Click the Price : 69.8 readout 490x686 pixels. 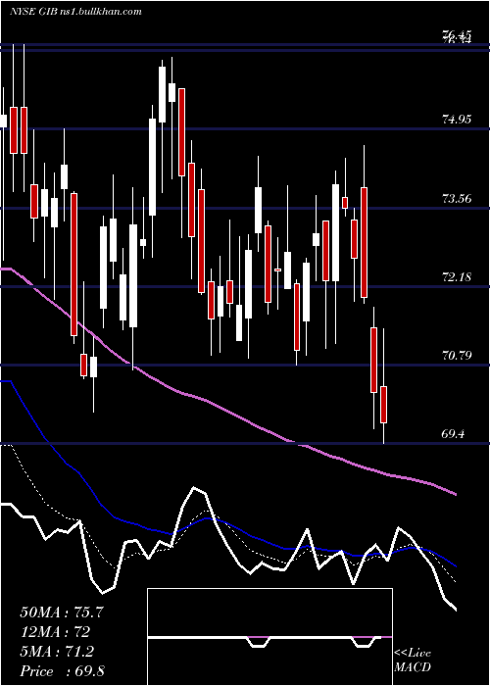click(62, 671)
